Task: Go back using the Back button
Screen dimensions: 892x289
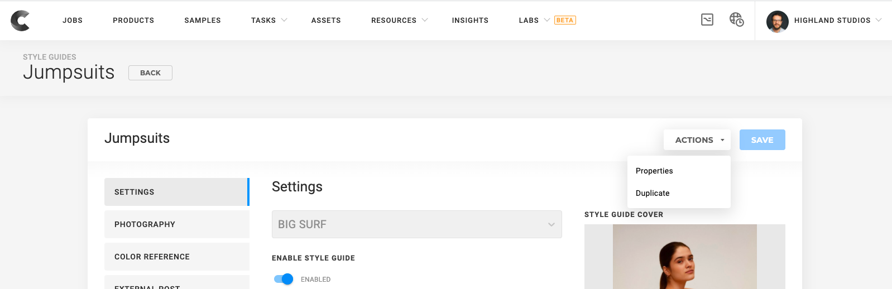Action: 150,73
